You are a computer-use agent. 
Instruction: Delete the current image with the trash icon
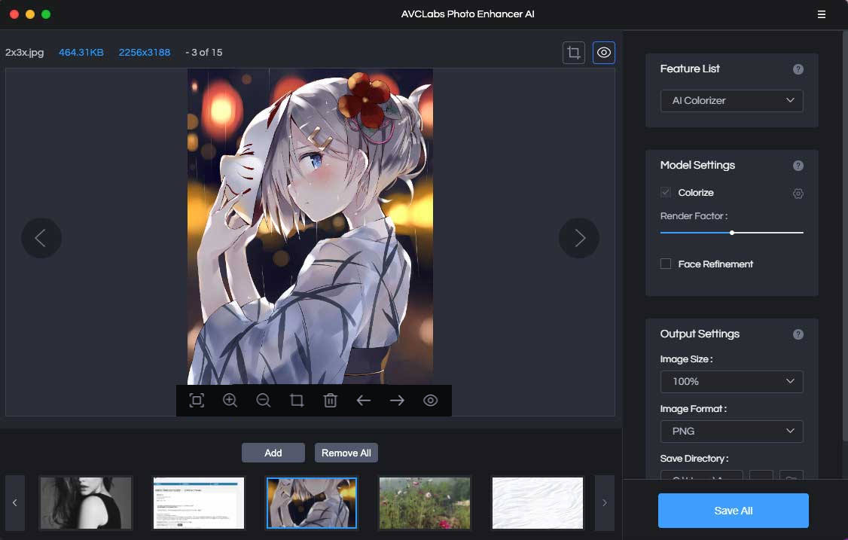[x=331, y=401]
